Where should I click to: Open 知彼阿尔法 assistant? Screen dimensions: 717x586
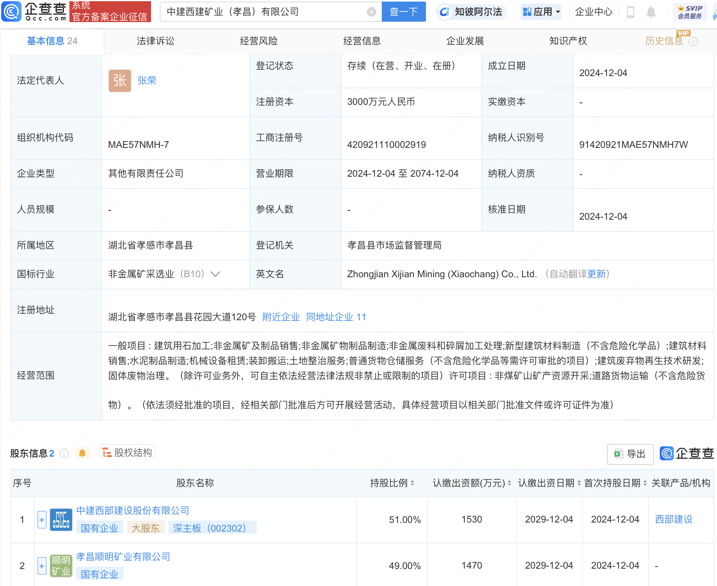[471, 12]
